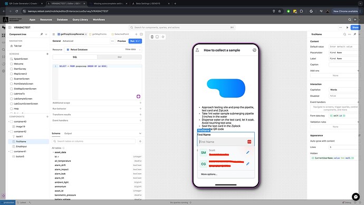Image resolution: width=364 pixels, height=205 pixels.
Task: Click the Preview query button
Action: pyautogui.click(x=121, y=41)
